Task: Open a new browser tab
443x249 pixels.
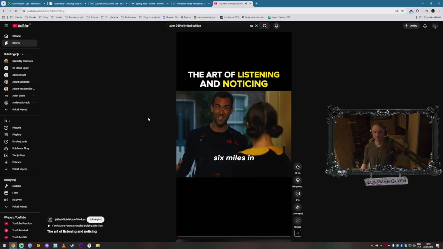Action: click(x=256, y=3)
